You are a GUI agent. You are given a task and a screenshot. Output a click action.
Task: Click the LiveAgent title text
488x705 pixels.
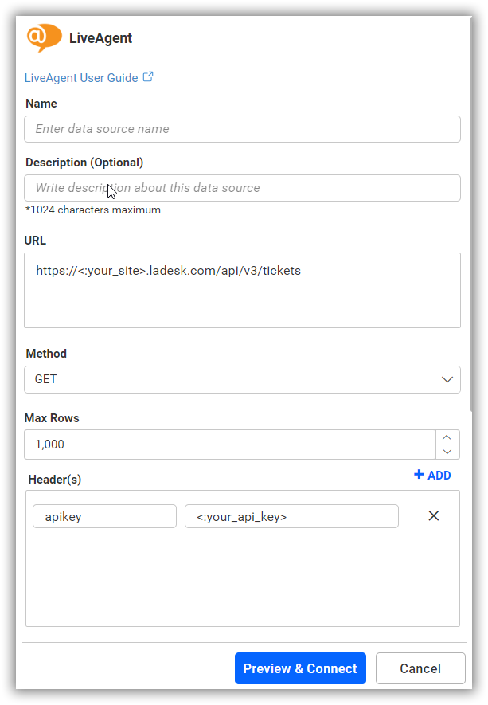click(100, 37)
